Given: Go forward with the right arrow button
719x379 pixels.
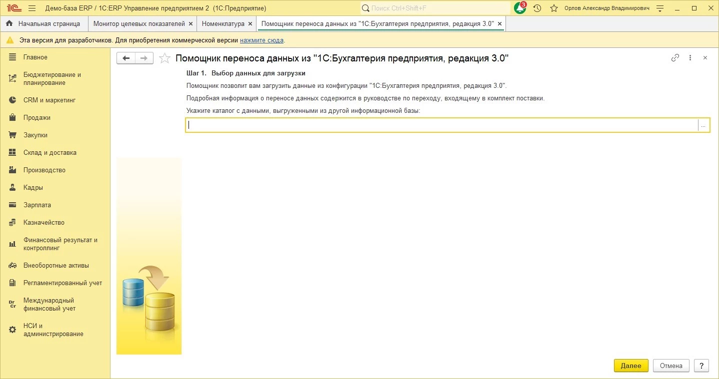Looking at the screenshot, I should 143,58.
